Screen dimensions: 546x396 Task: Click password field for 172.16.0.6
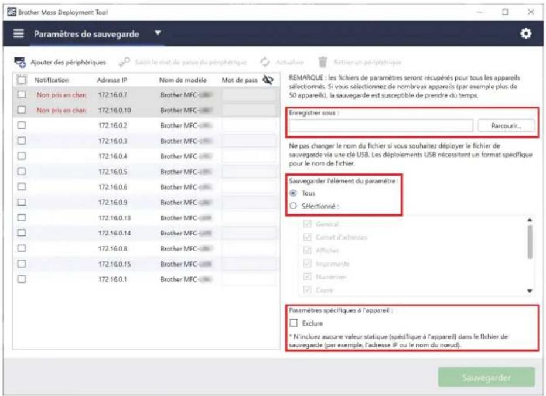(250, 187)
